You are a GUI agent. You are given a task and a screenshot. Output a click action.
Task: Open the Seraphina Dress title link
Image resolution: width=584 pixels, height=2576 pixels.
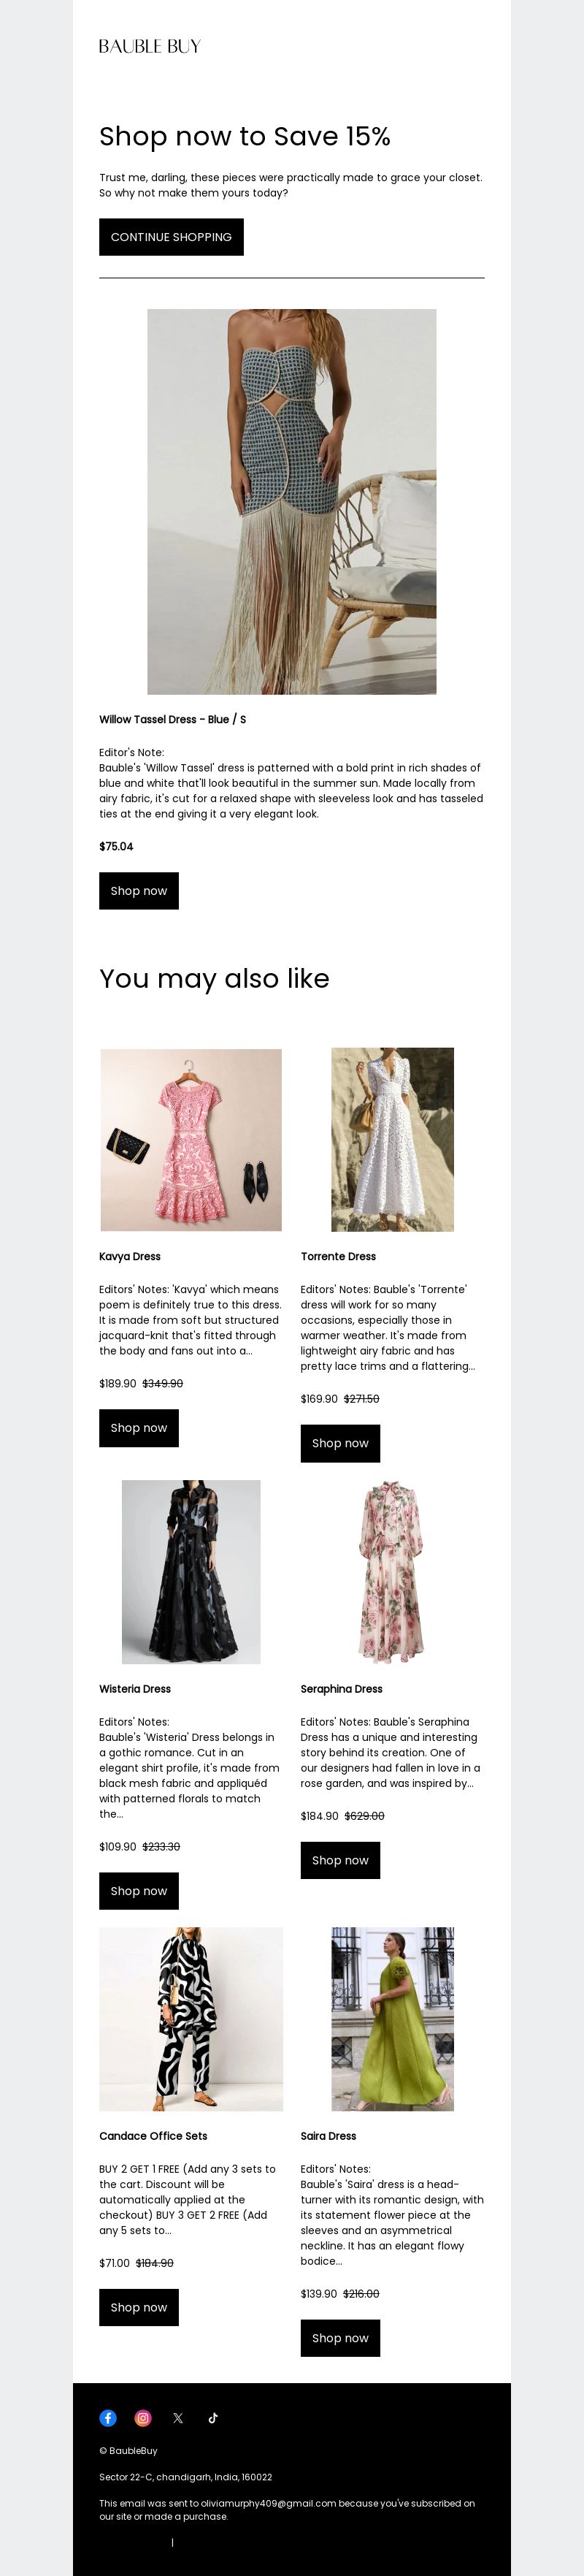pos(341,1688)
